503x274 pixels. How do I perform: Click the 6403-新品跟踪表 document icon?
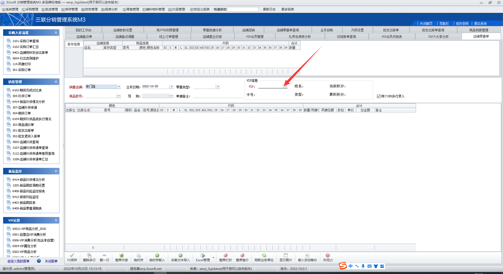[9, 202]
